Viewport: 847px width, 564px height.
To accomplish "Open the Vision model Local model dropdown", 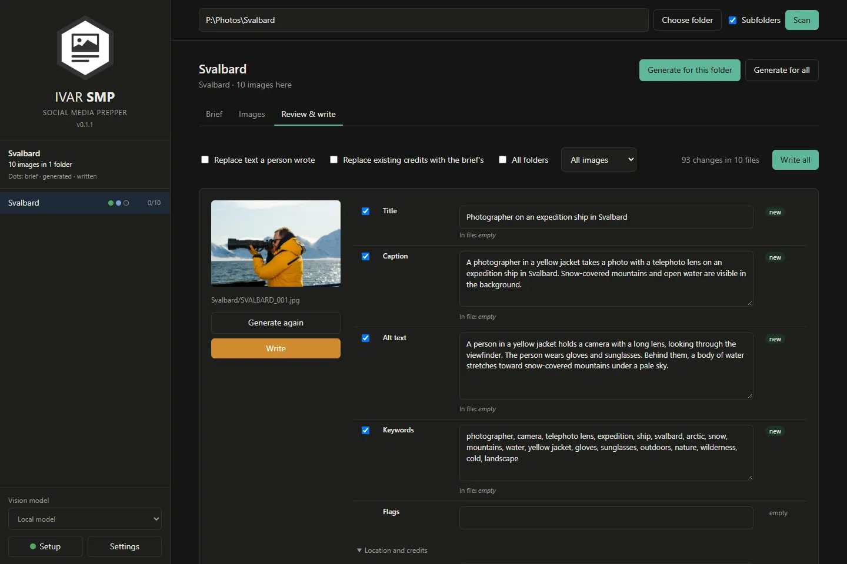I will (85, 519).
